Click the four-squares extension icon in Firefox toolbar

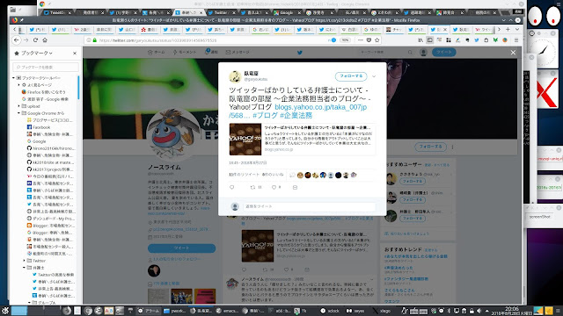[449, 40]
